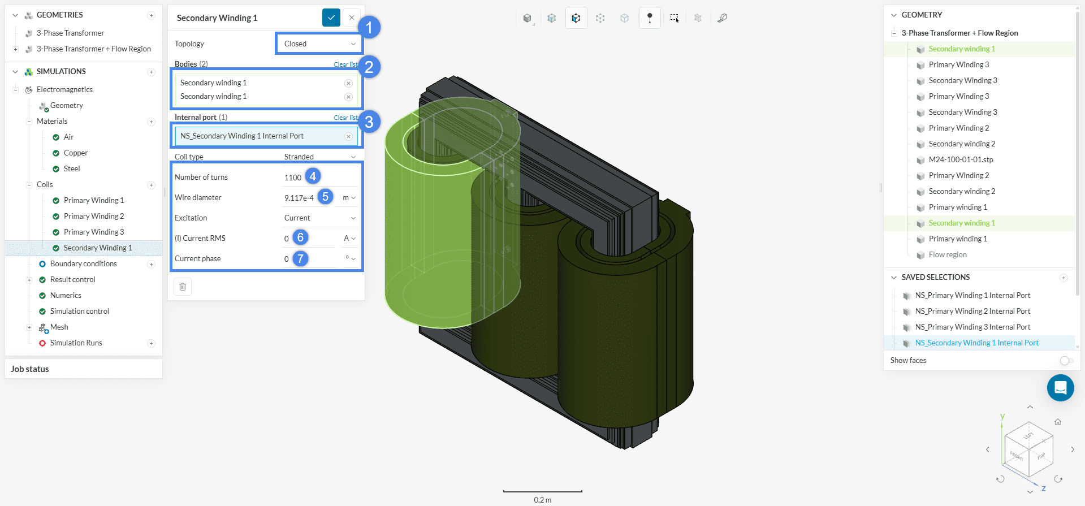Select Primary Winding 2 coil in tree
The image size is (1085, 506).
(x=94, y=217)
